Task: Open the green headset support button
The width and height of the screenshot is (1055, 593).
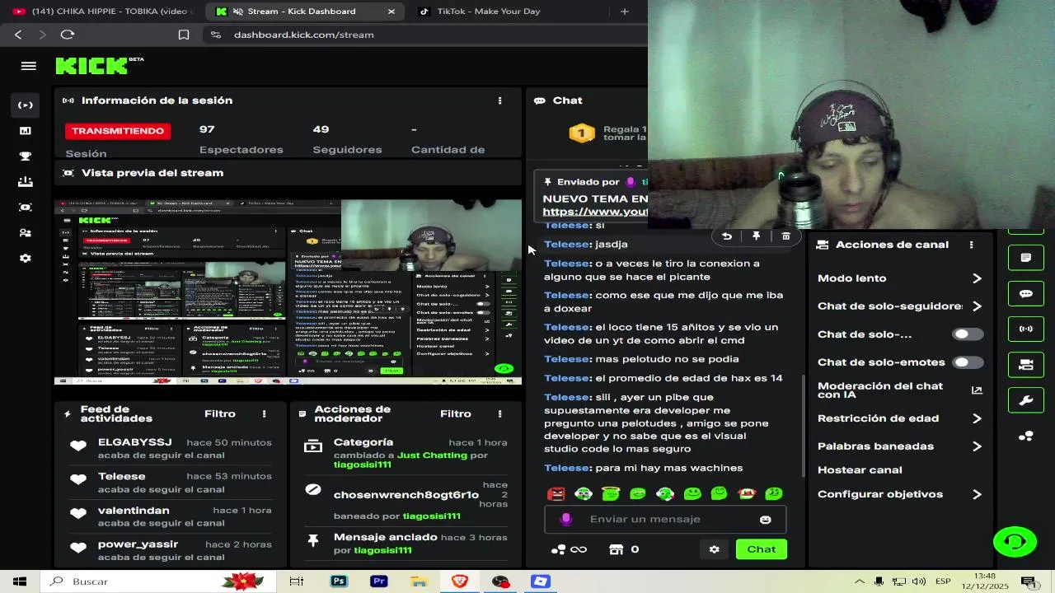Action: pos(1015,542)
